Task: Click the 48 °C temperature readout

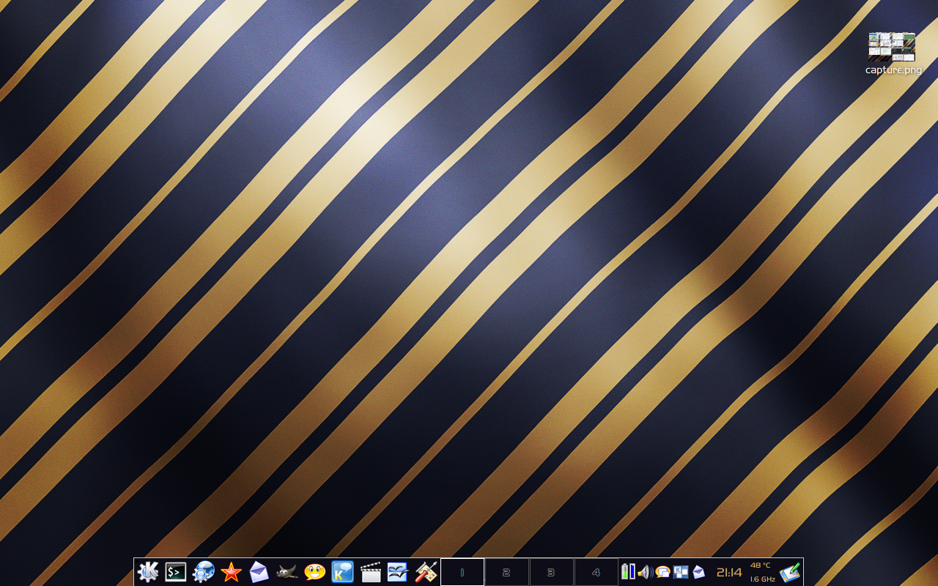Action: (x=761, y=565)
